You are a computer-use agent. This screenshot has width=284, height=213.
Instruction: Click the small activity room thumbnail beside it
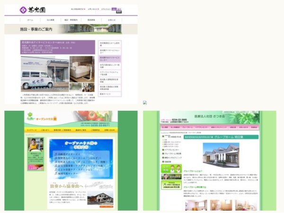point(89,87)
